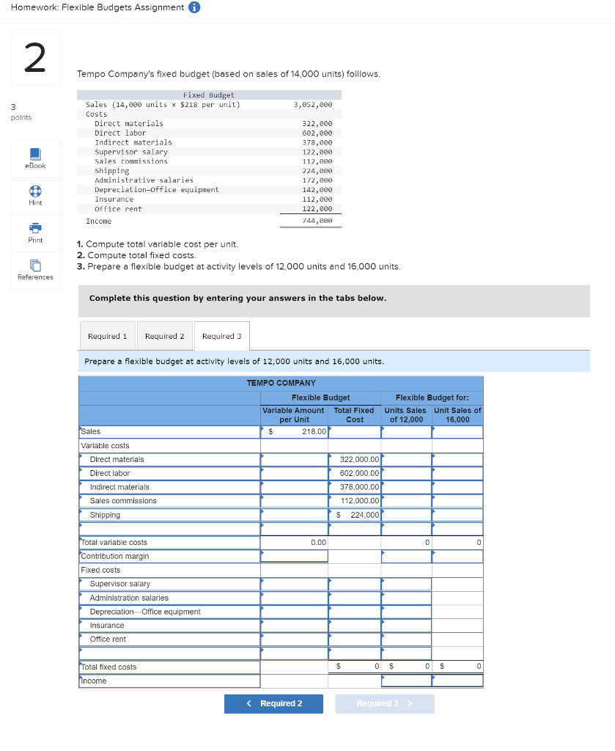Image resolution: width=615 pixels, height=751 pixels.
Task: Switch to the Required 2 tab
Action: [164, 335]
